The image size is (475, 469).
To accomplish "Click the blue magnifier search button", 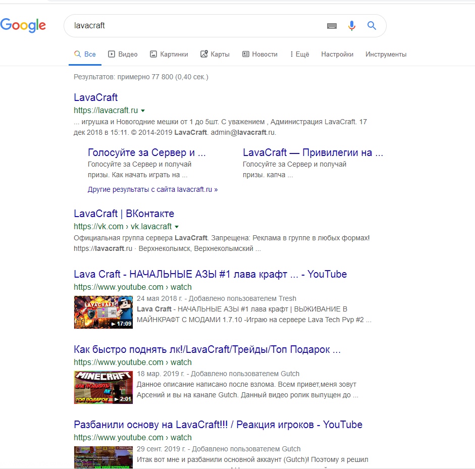I will coord(372,25).
